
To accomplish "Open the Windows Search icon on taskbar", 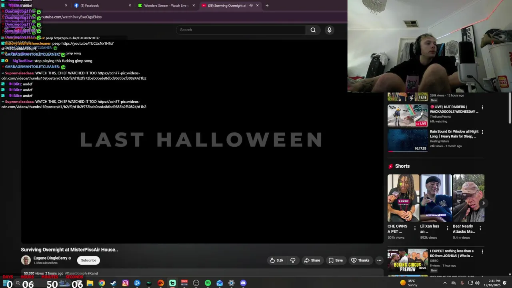I will tap(18, 283).
